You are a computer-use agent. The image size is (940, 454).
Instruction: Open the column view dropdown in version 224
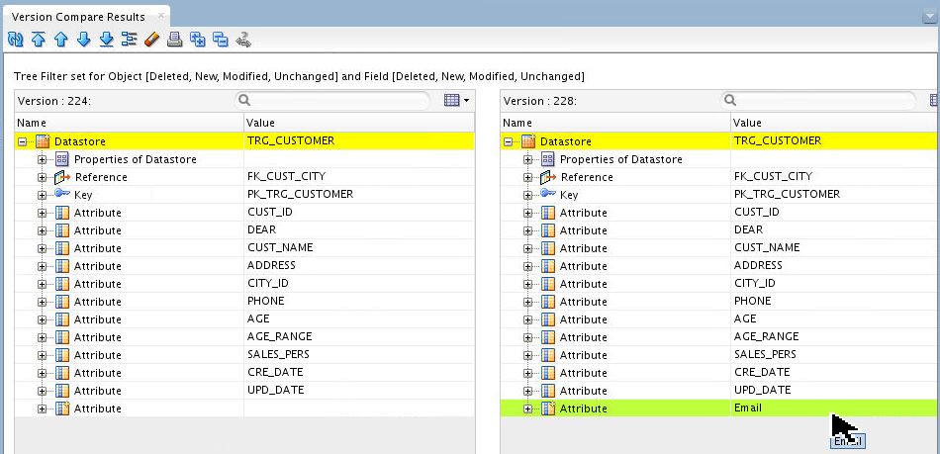tap(455, 100)
